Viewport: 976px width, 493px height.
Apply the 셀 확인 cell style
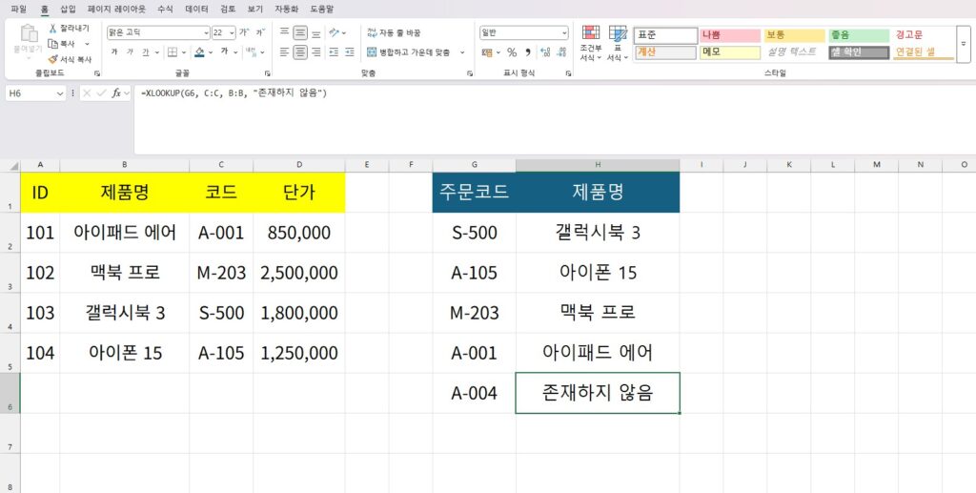click(859, 52)
